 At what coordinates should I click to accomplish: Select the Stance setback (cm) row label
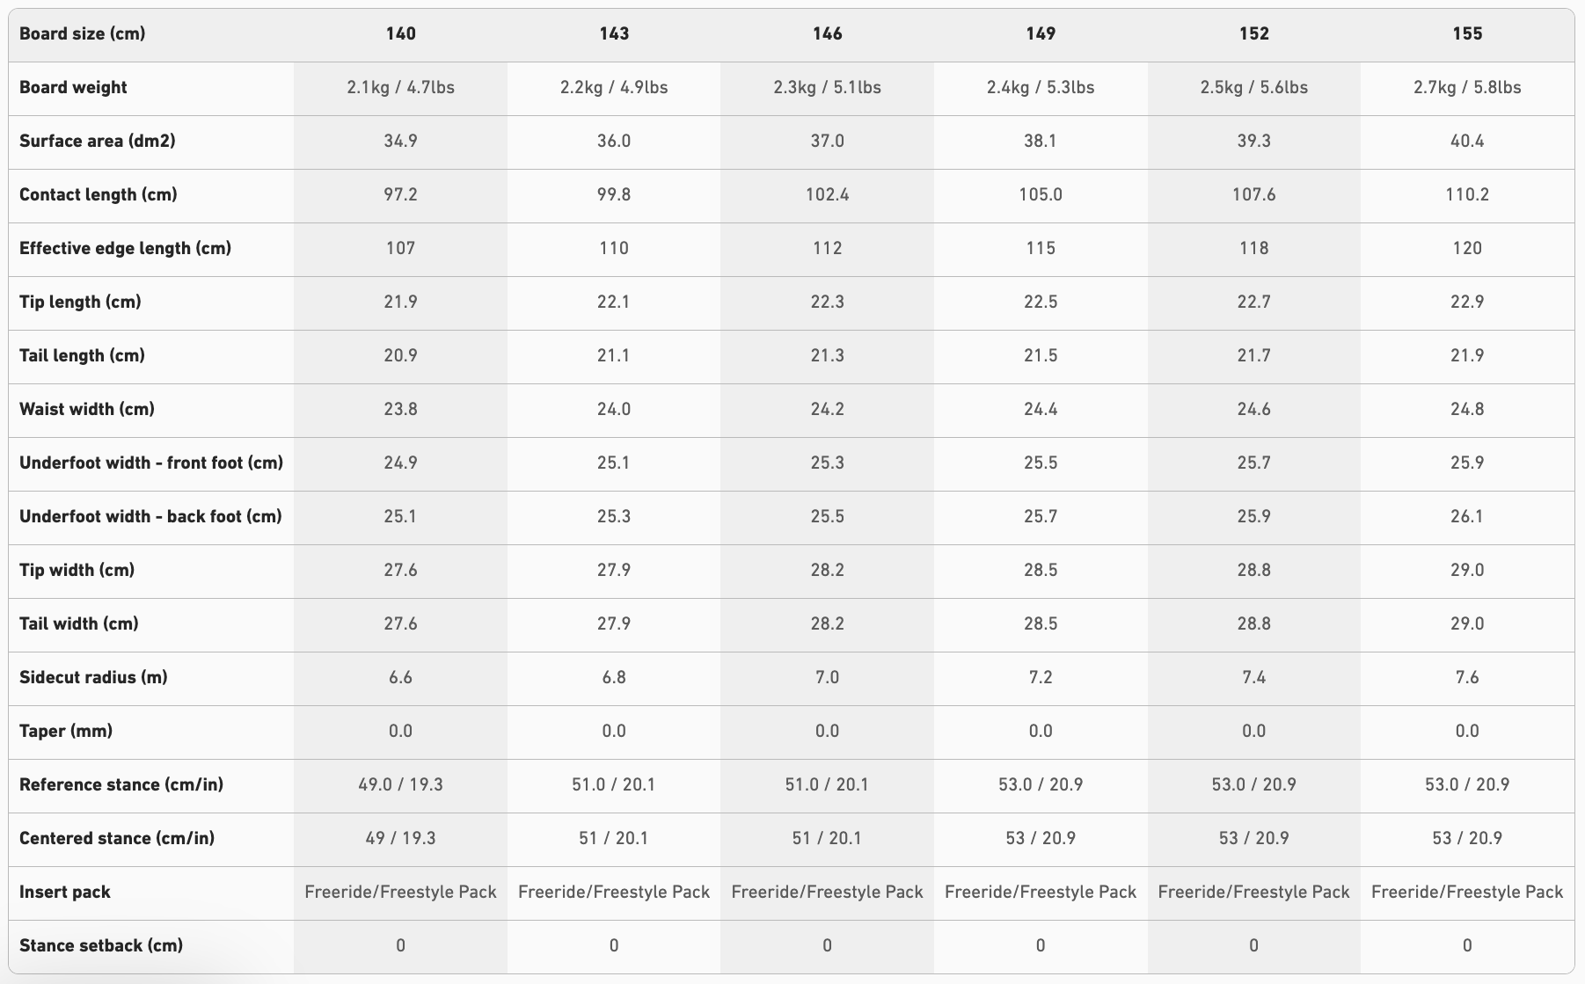pos(101,945)
